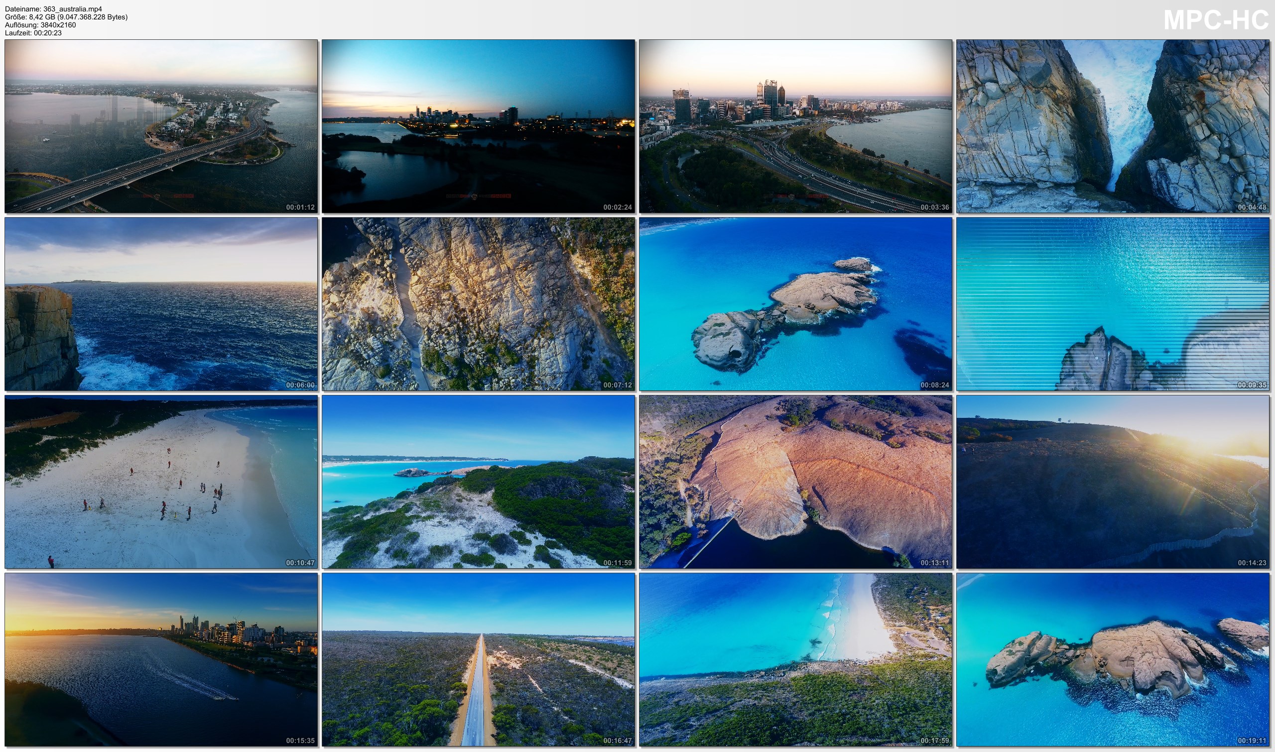Select the thumbnail stamped 00:09:35
The image size is (1275, 752).
(1113, 304)
